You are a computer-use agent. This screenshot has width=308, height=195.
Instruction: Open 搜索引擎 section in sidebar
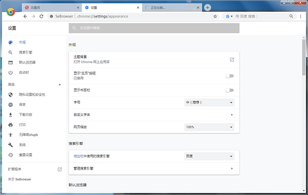pos(26,52)
